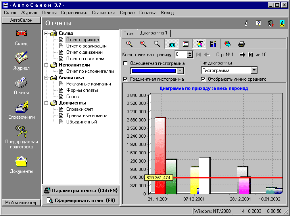This screenshot has height=216, width=290.
Task: Open the Тип диаграммы dropdown
Action: [254, 70]
